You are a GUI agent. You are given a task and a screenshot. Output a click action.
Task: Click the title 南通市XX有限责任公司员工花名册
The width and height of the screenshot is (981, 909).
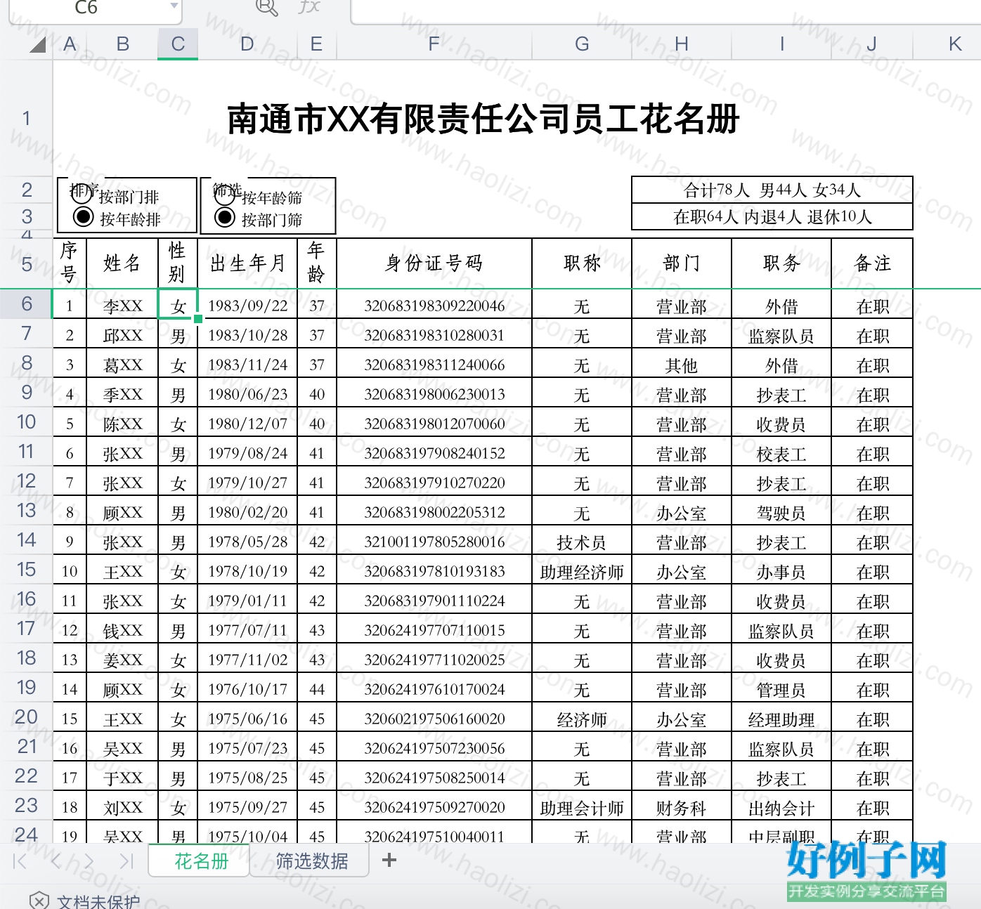(483, 119)
